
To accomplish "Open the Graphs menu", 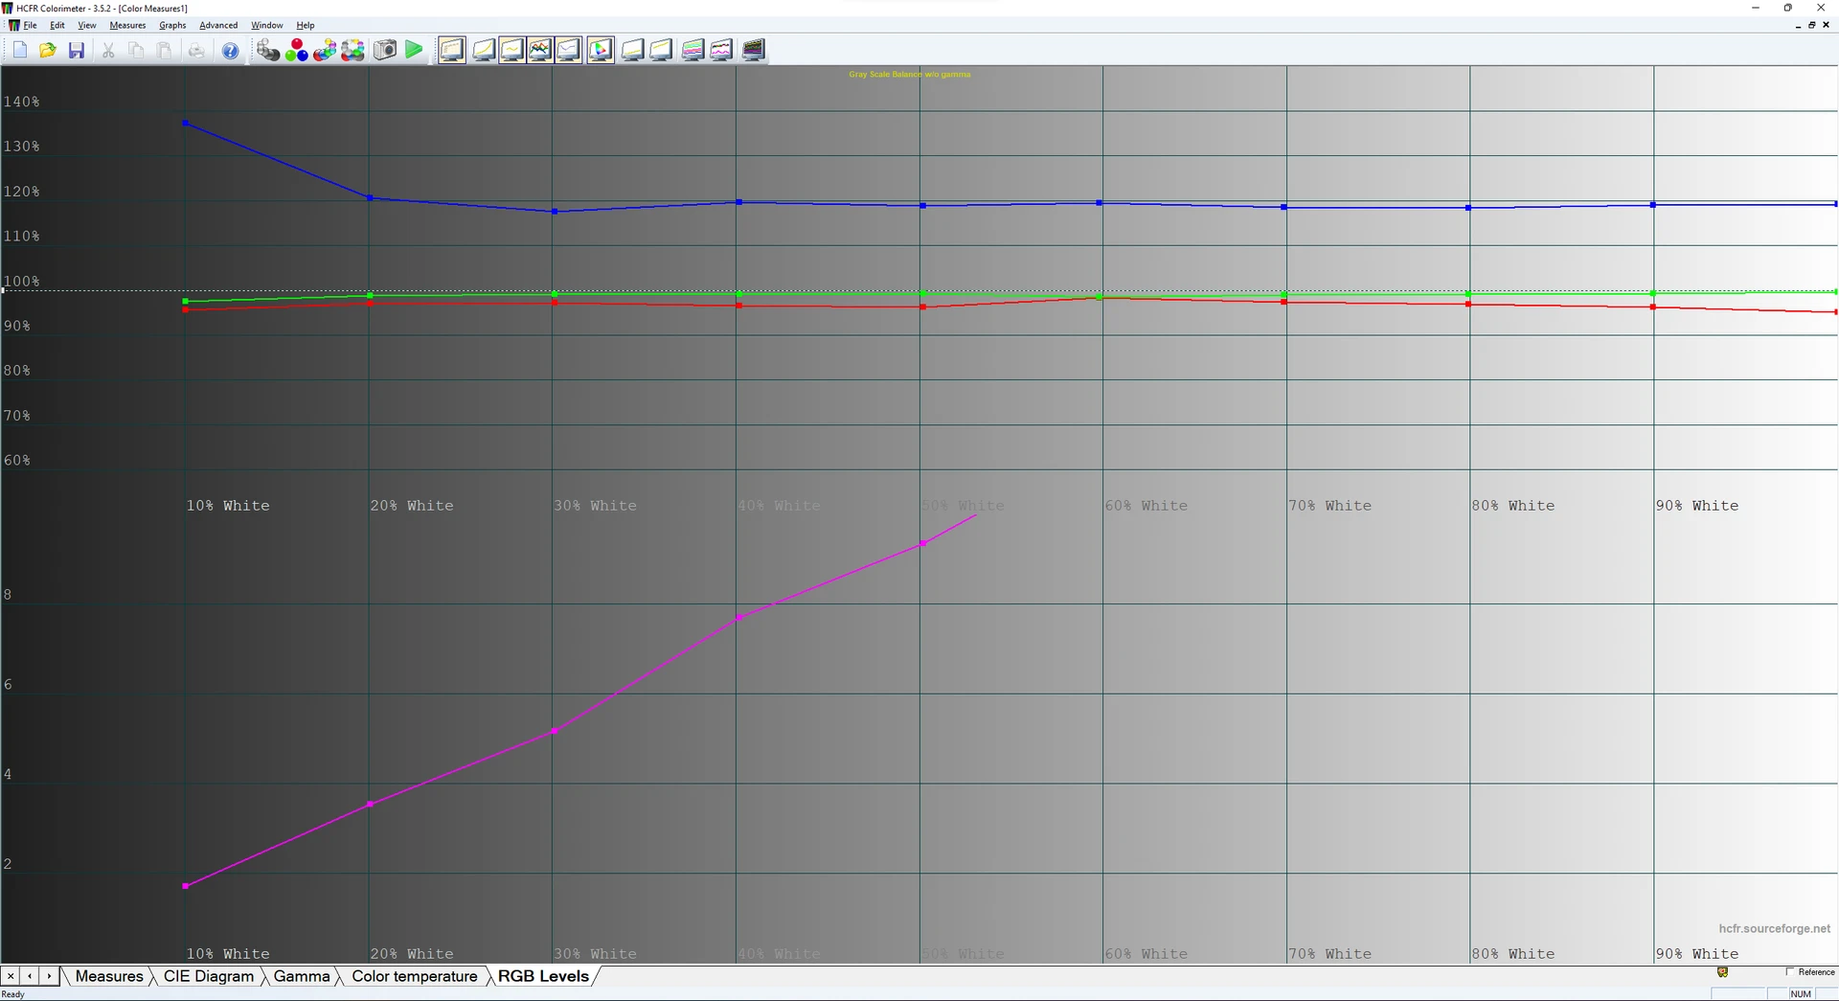I will pos(172,25).
